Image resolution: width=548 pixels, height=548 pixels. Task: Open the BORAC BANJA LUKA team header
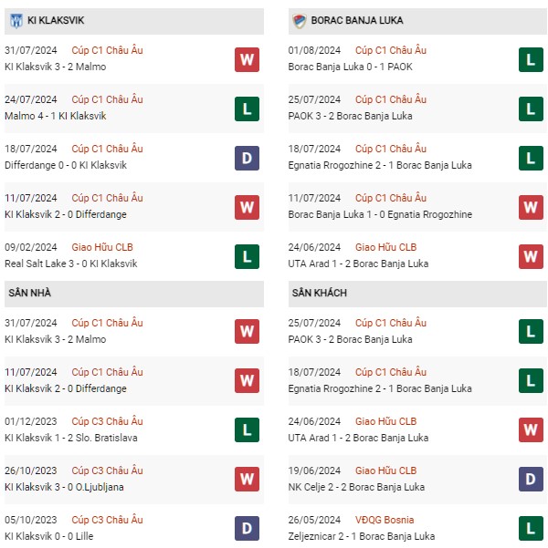coord(417,21)
